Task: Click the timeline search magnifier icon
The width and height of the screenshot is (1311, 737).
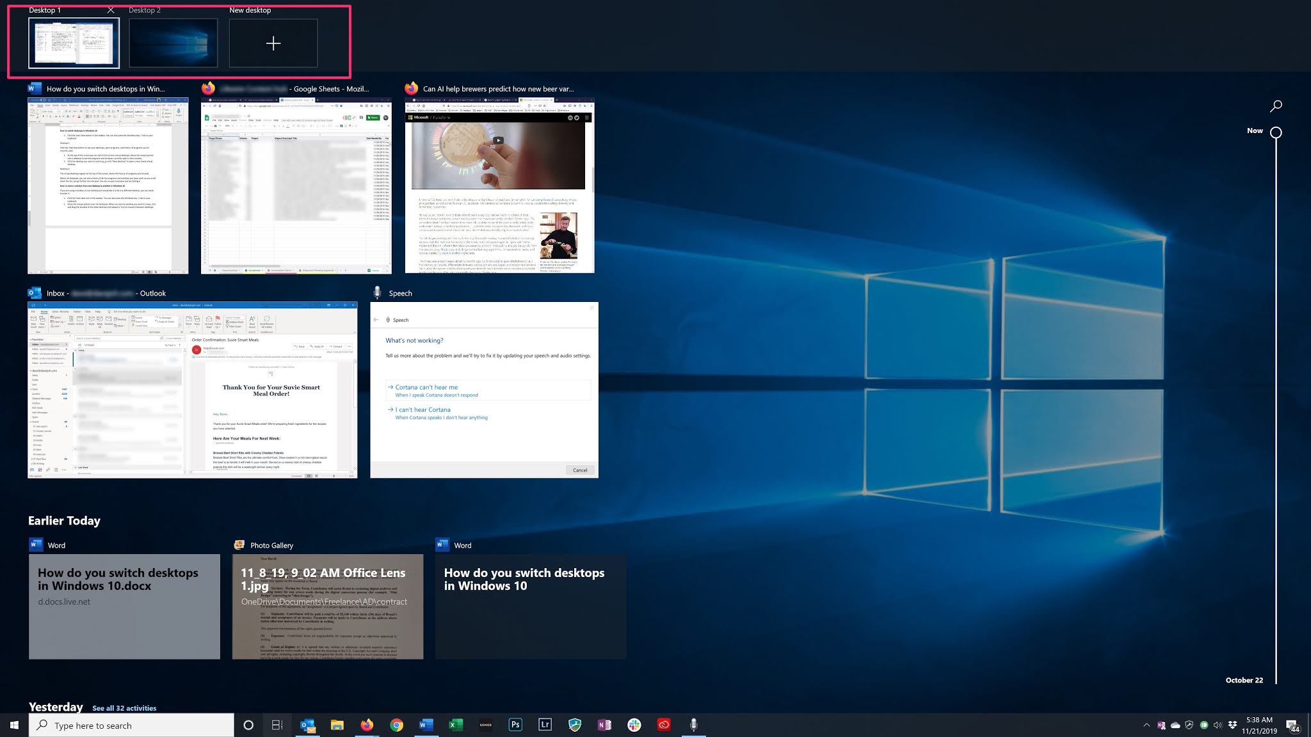Action: tap(1276, 106)
